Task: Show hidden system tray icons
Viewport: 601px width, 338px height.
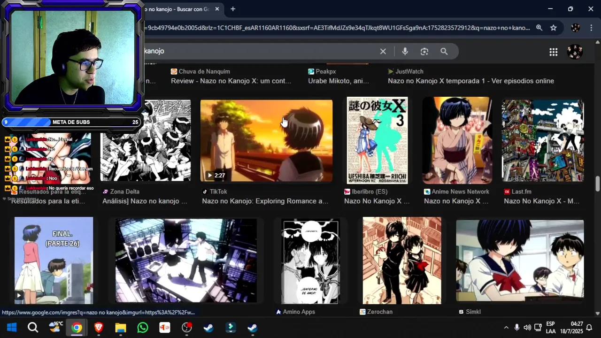Action: [506, 328]
